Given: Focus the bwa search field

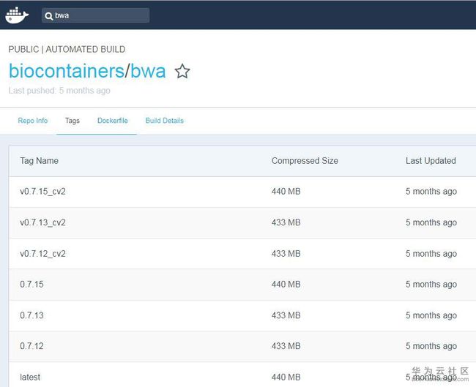Looking at the screenshot, I should point(95,15).
